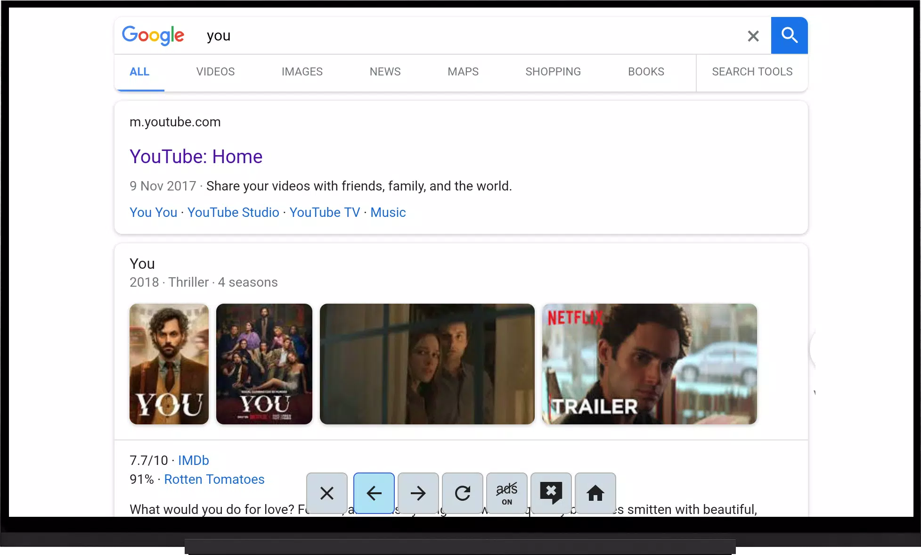
Task: Open the YouTube Studio sitelink
Action: point(233,213)
